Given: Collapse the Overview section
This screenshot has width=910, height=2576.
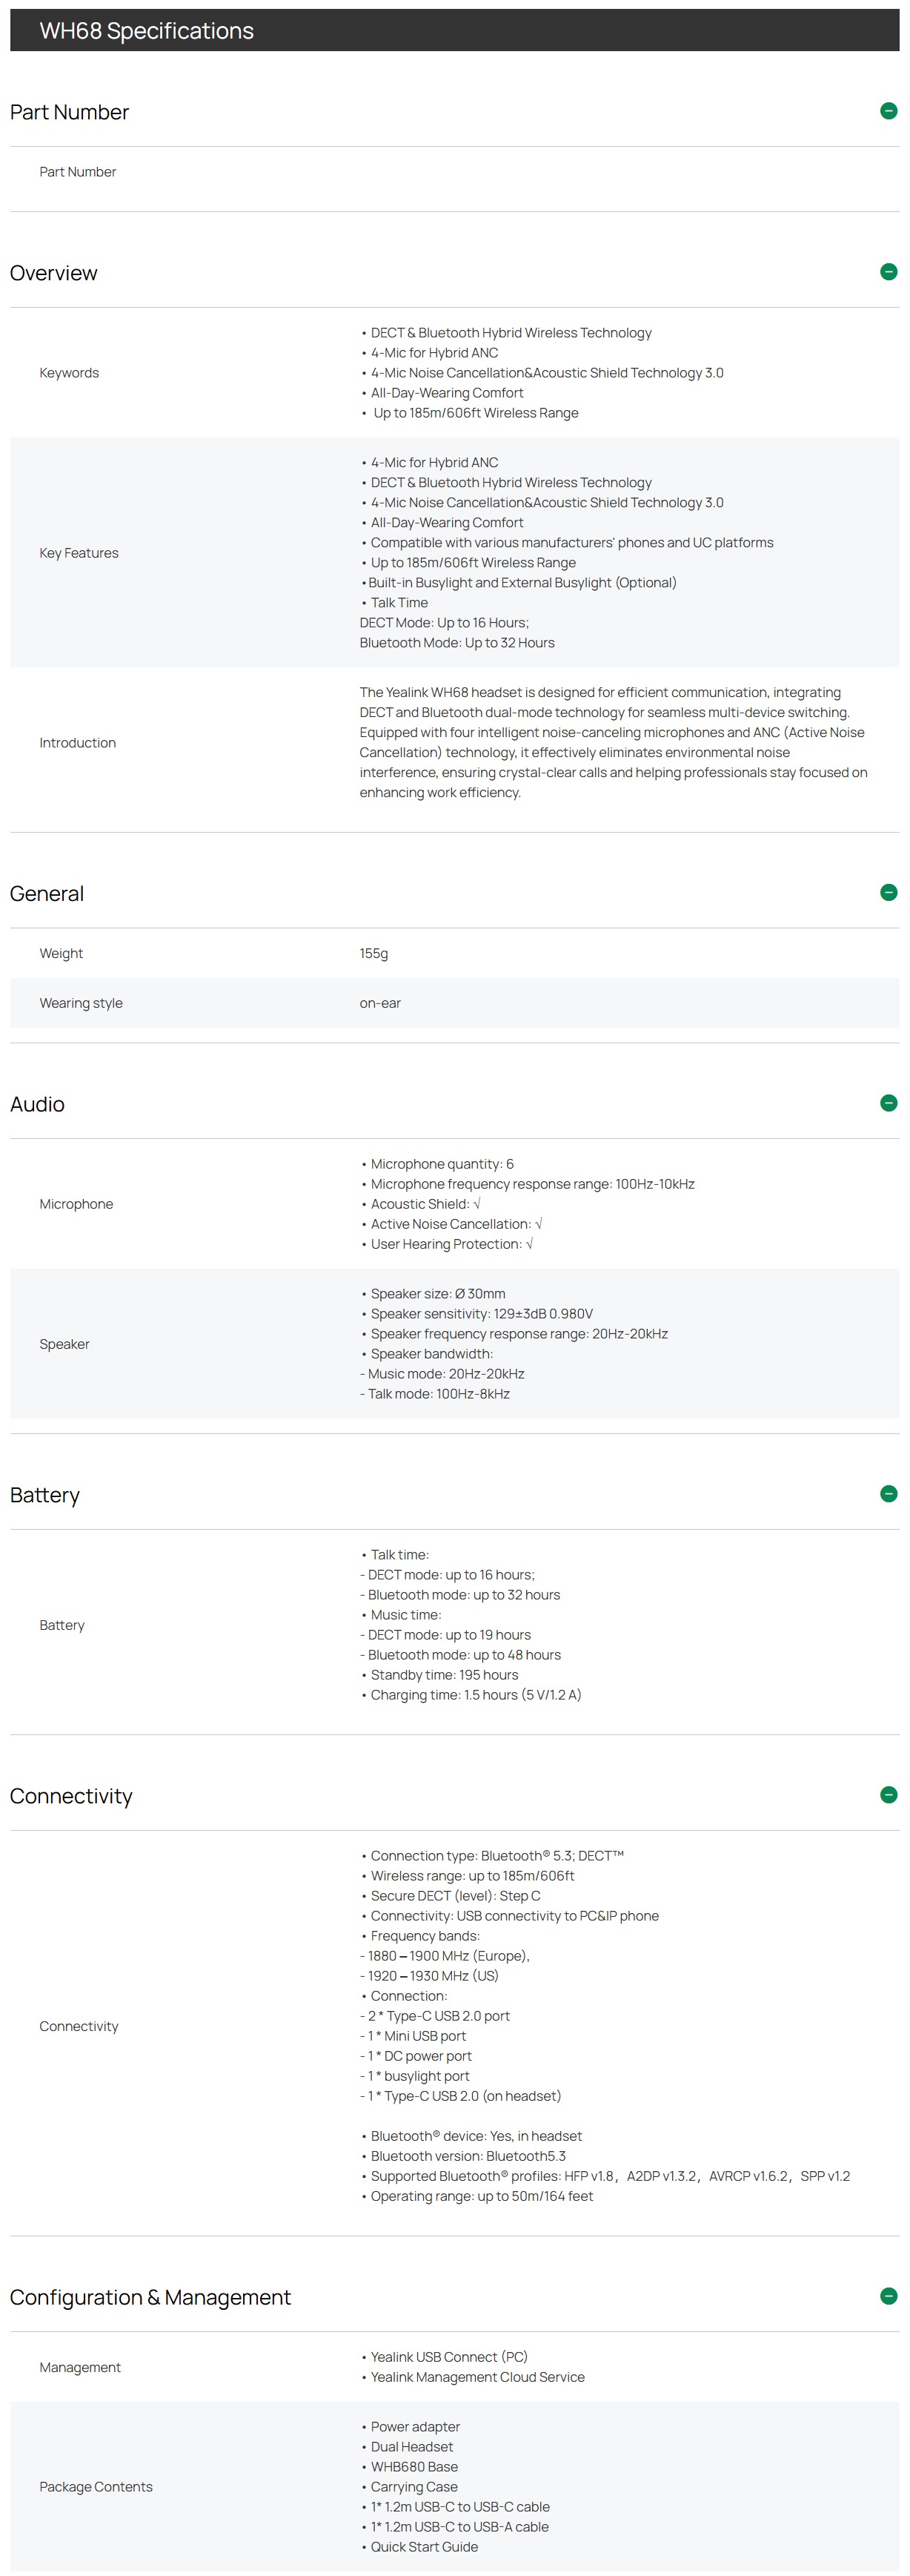Looking at the screenshot, I should (888, 272).
